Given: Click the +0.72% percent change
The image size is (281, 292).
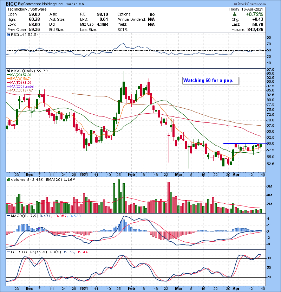Looking at the screenshot, I should pos(254,14).
